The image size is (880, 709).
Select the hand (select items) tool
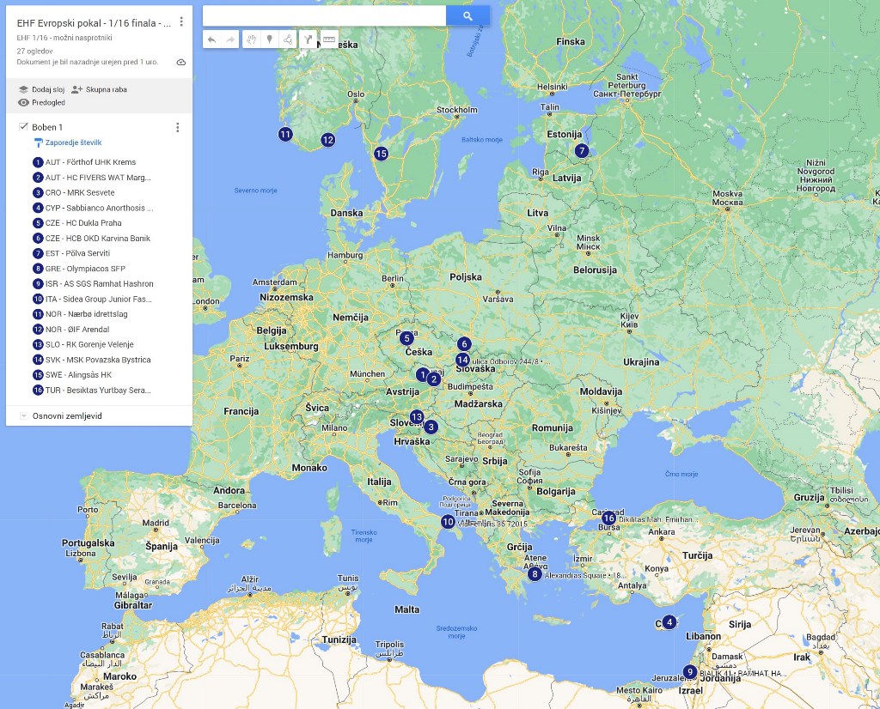pyautogui.click(x=252, y=39)
